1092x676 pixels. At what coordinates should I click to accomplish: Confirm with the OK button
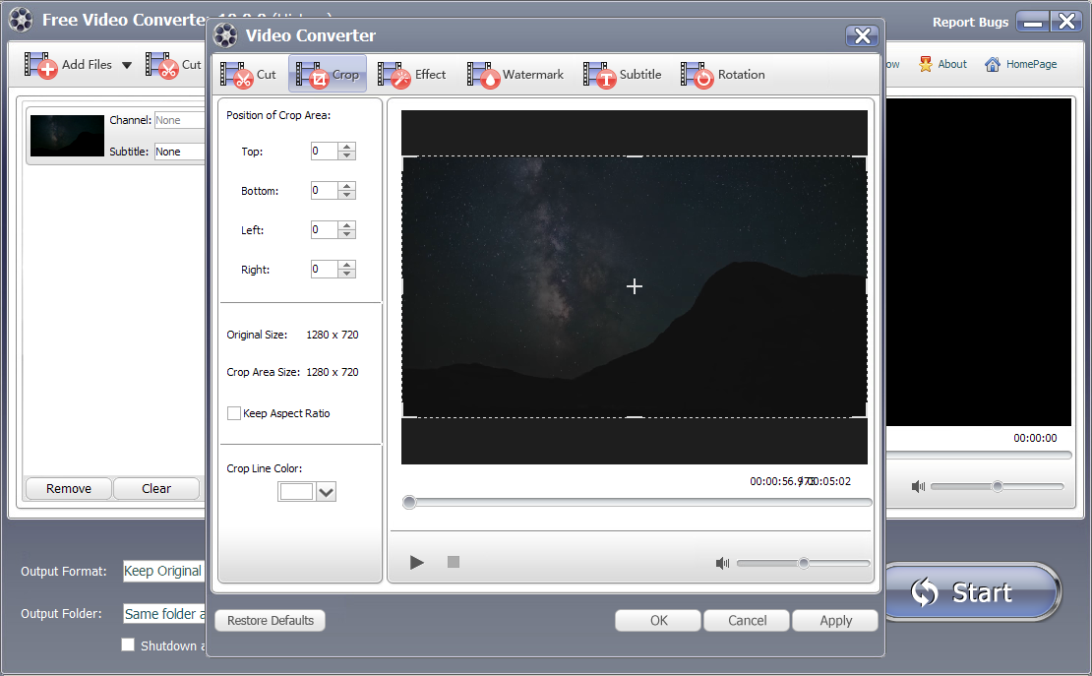coord(658,620)
